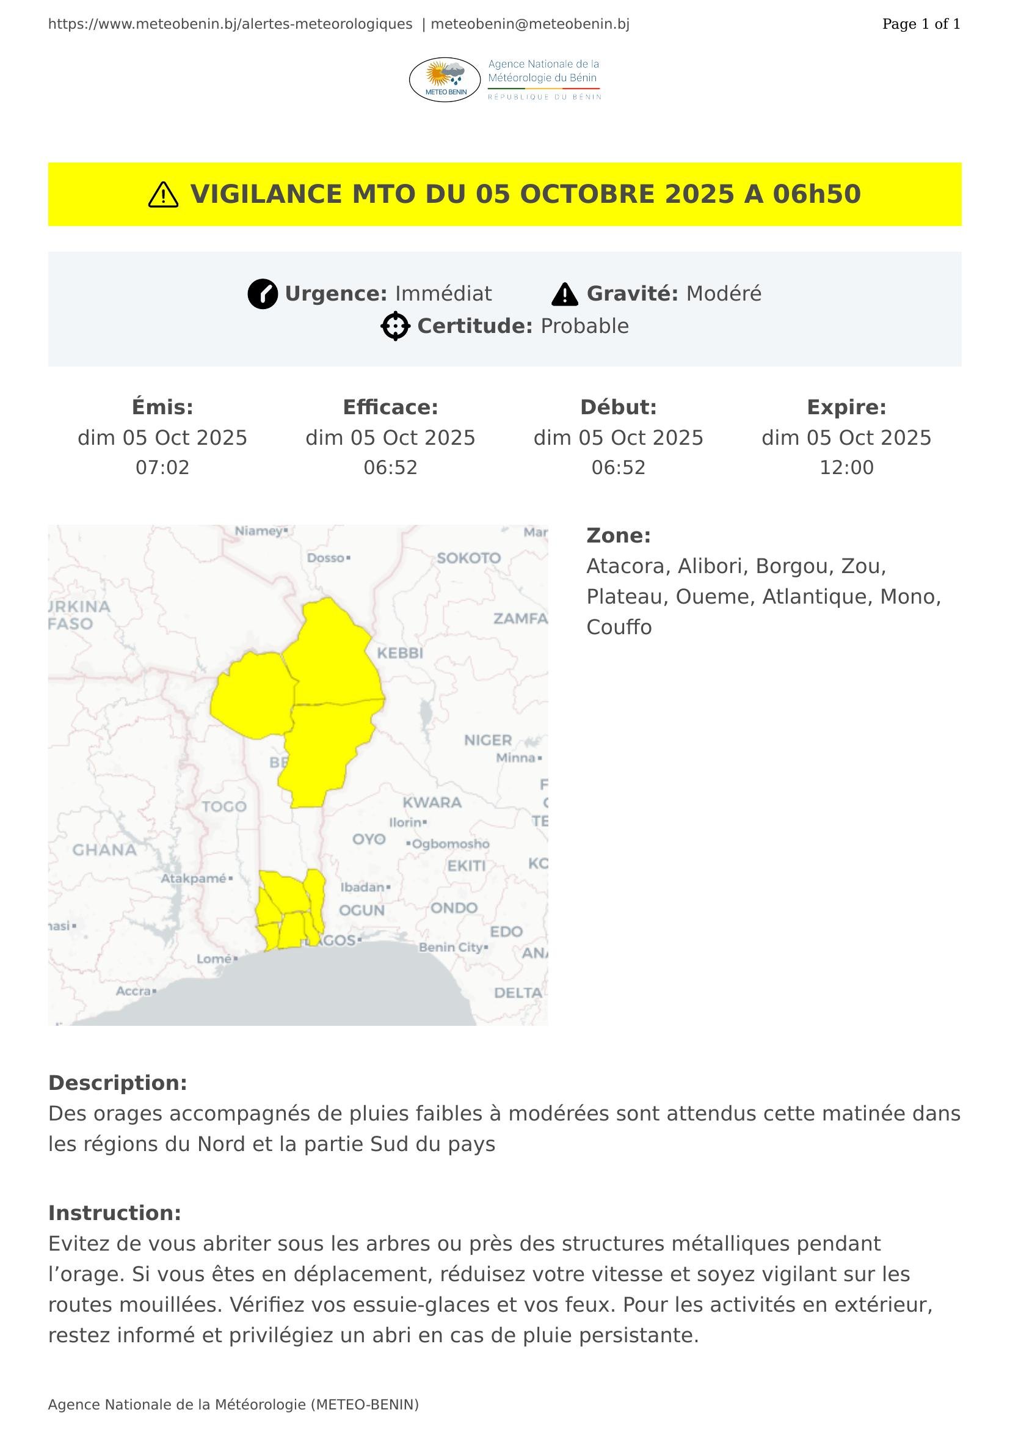1010x1429 pixels.
Task: Click the Gravité black warning icon
Action: 565,294
